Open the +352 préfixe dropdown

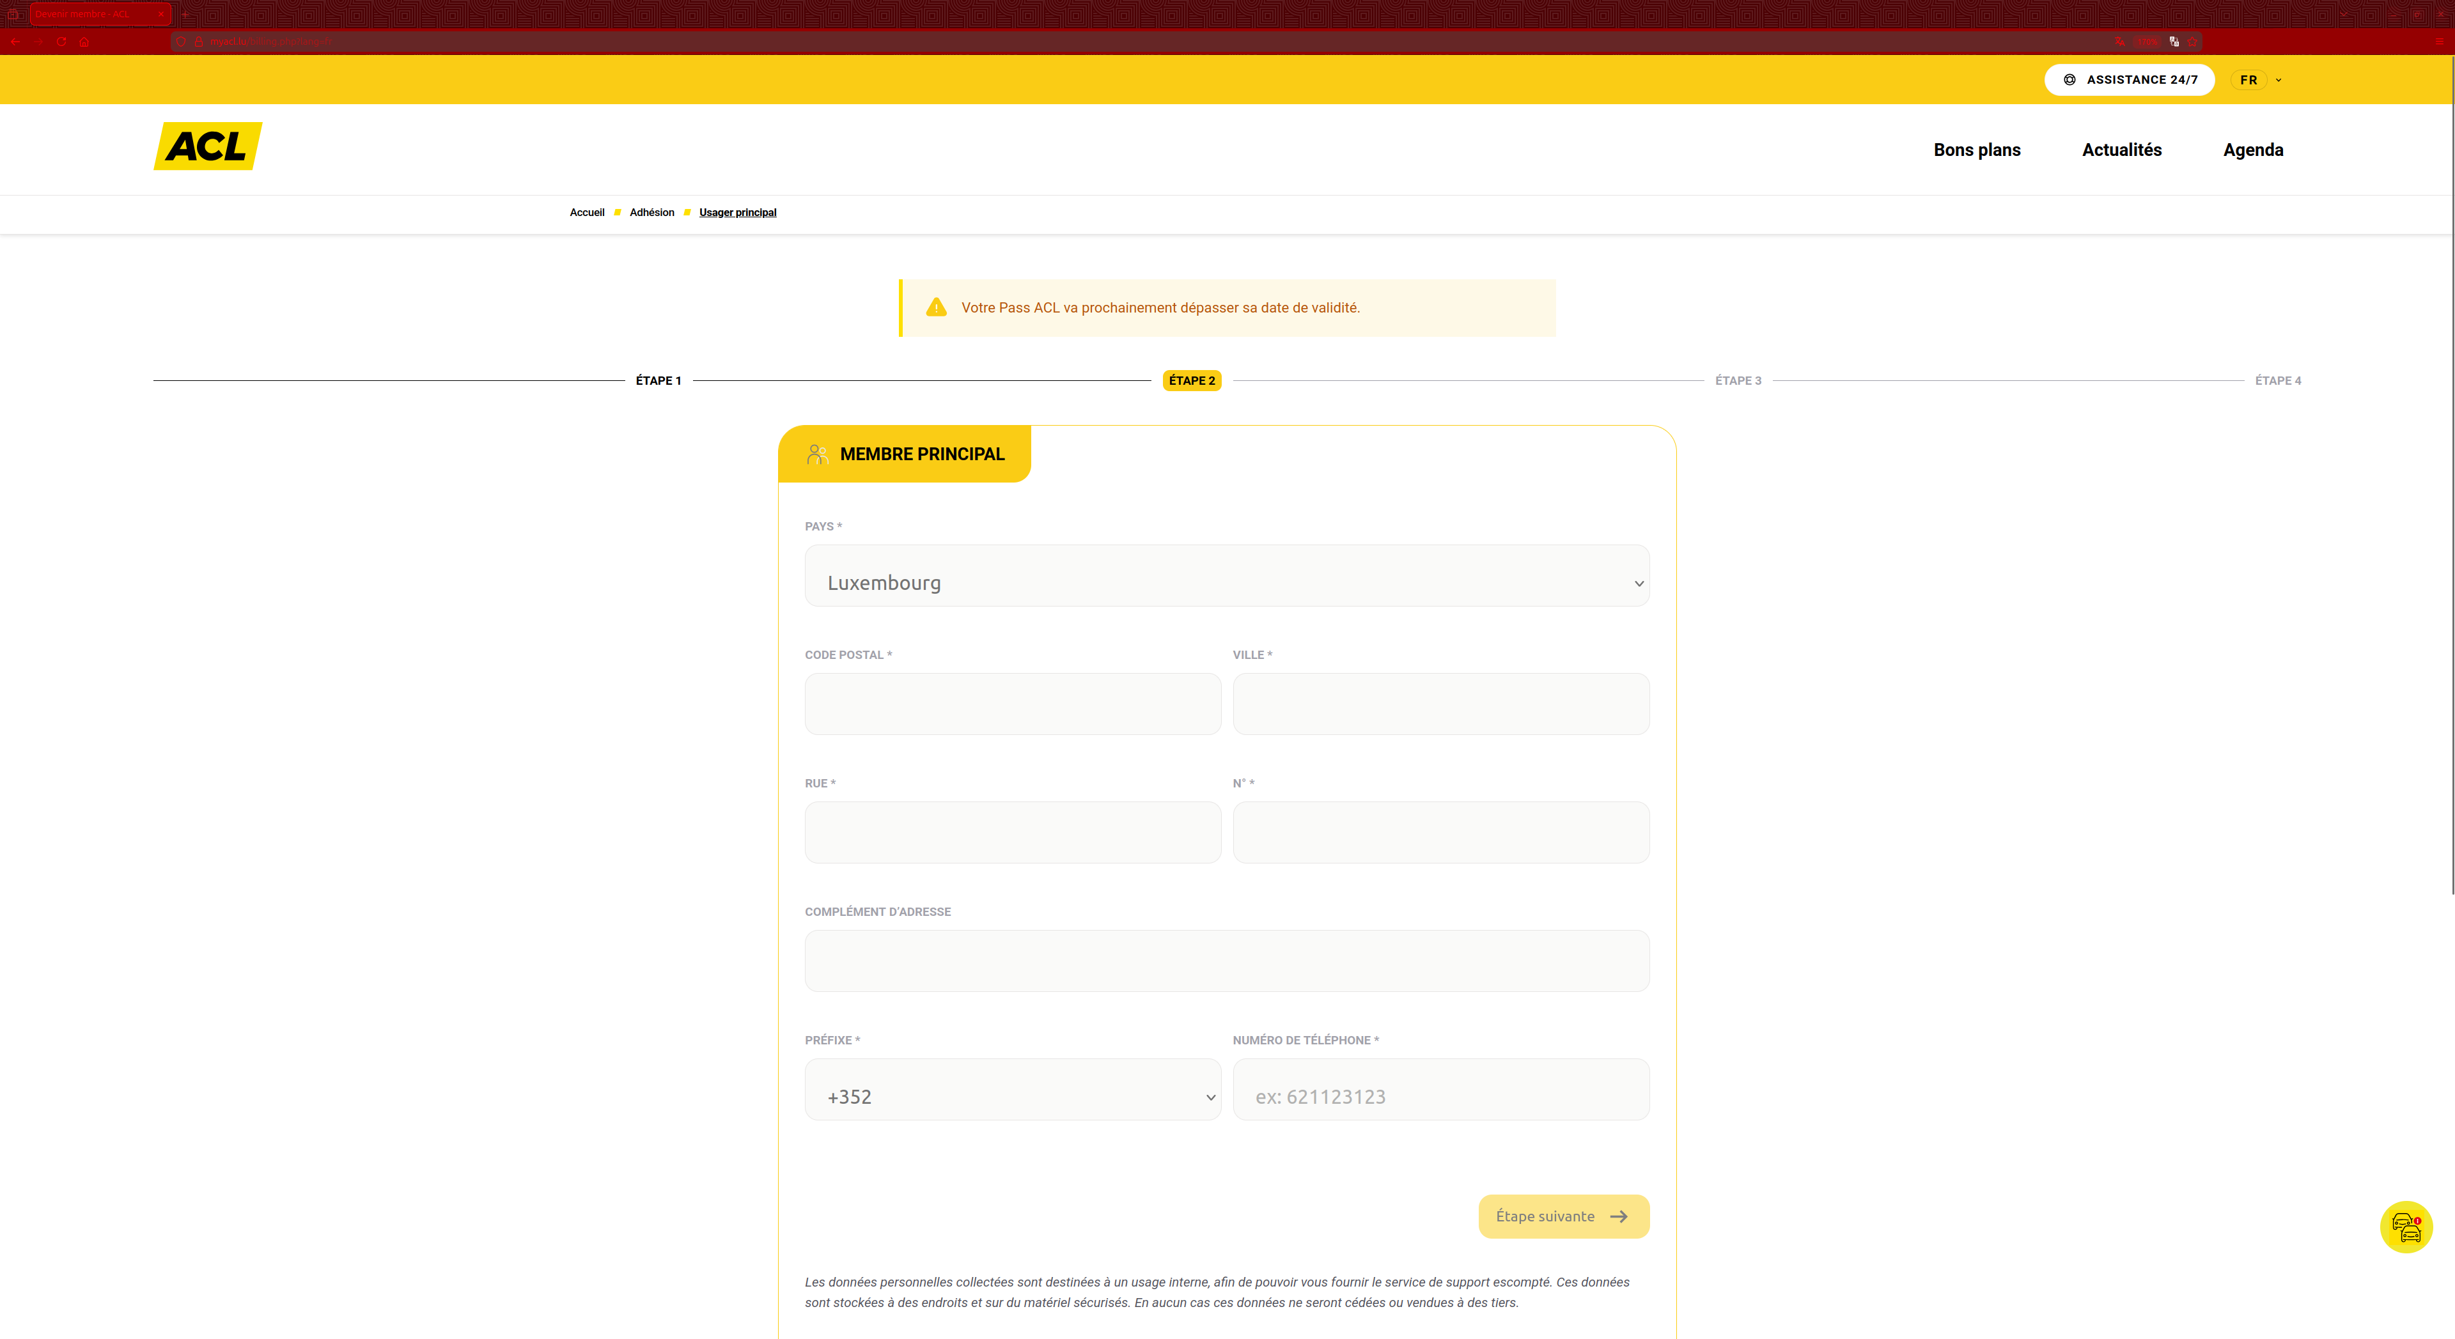pyautogui.click(x=1012, y=1096)
